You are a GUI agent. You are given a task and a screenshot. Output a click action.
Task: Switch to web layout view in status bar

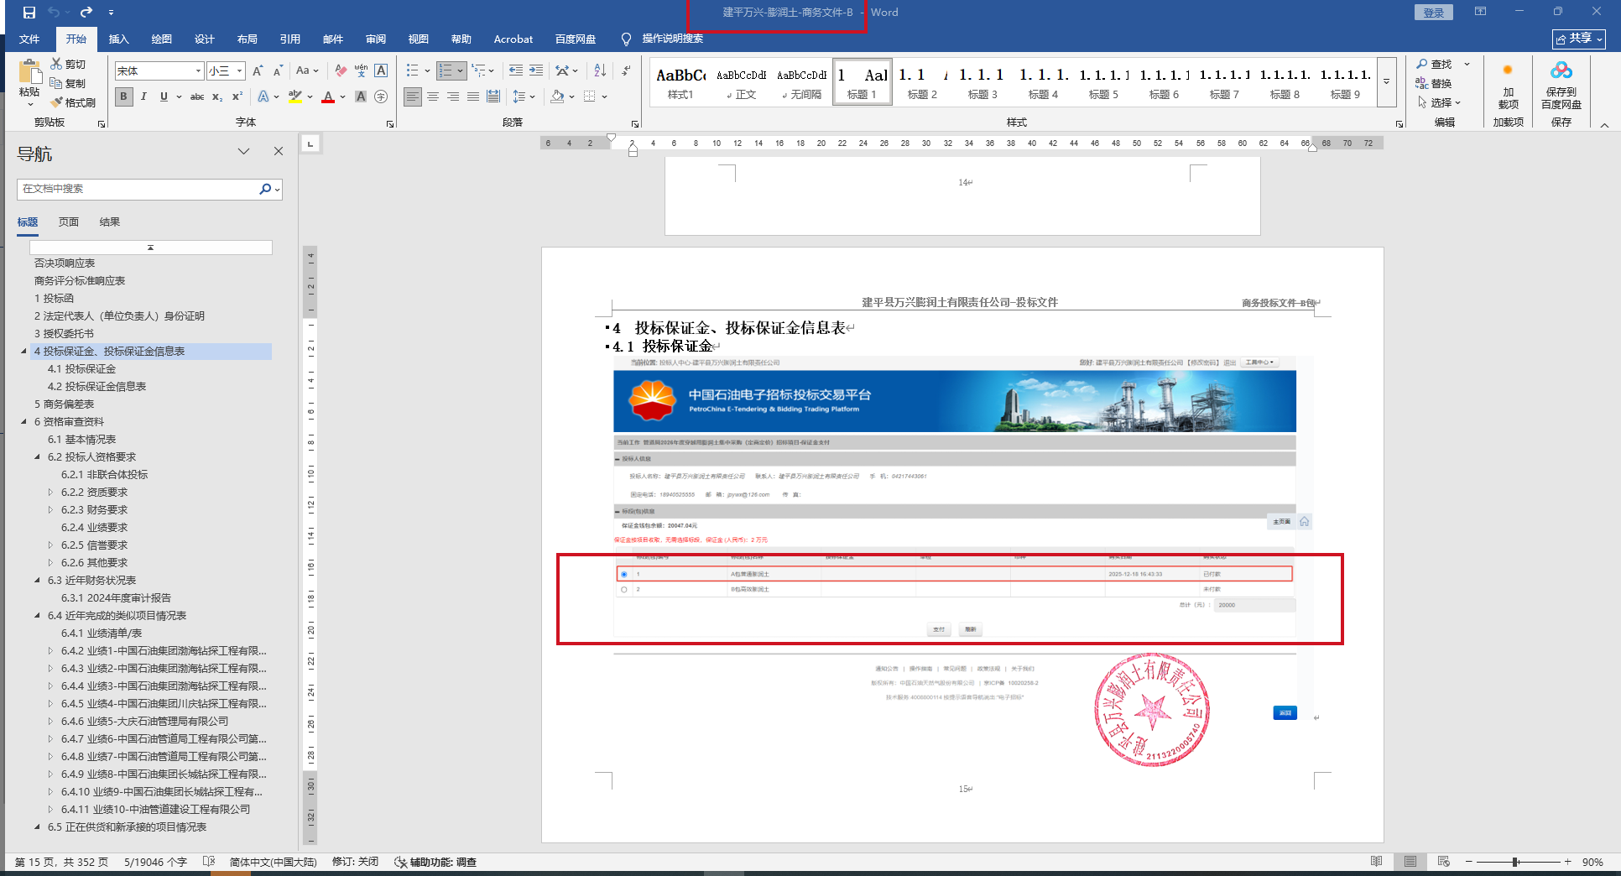[x=1443, y=862]
